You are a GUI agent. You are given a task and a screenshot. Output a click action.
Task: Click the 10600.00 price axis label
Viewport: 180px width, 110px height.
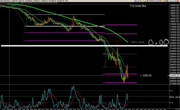coord(174,24)
